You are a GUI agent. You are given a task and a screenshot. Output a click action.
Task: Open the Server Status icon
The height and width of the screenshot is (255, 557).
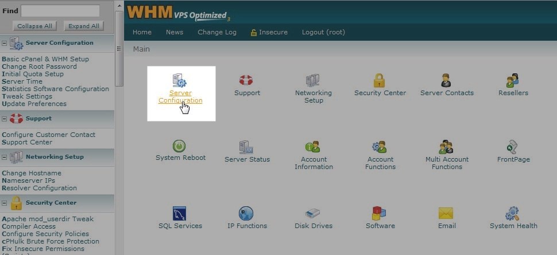click(x=246, y=147)
